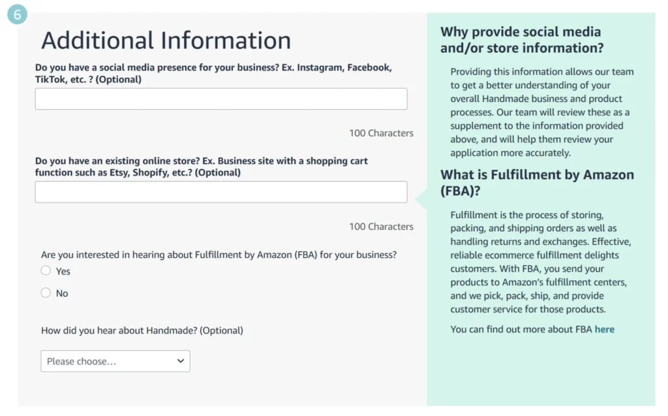This screenshot has width=668, height=416.
Task: Click 'How did you hear about Handmade?' label
Action: (142, 330)
